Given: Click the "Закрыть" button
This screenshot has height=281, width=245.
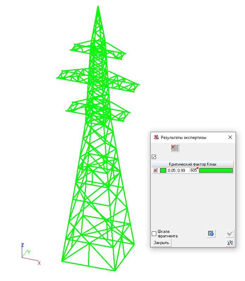Looking at the screenshot, I should (162, 243).
